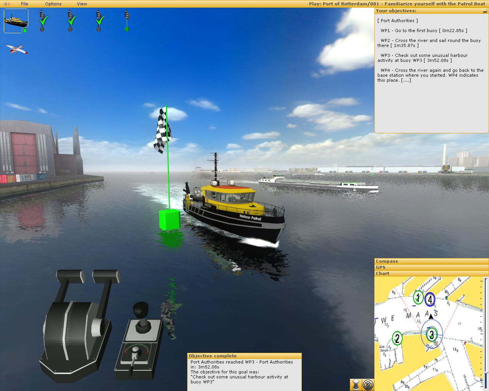Click waypoint 3 marker on the chart
Viewport: 489px width, 391px height.
pyautogui.click(x=432, y=334)
